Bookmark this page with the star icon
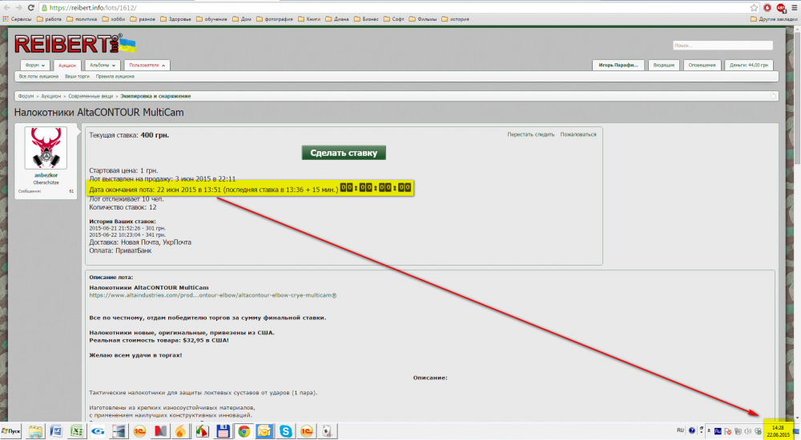This screenshot has height=440, width=801. click(755, 6)
